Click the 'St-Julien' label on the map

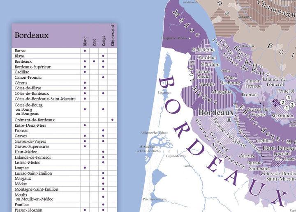pyautogui.click(x=210, y=64)
